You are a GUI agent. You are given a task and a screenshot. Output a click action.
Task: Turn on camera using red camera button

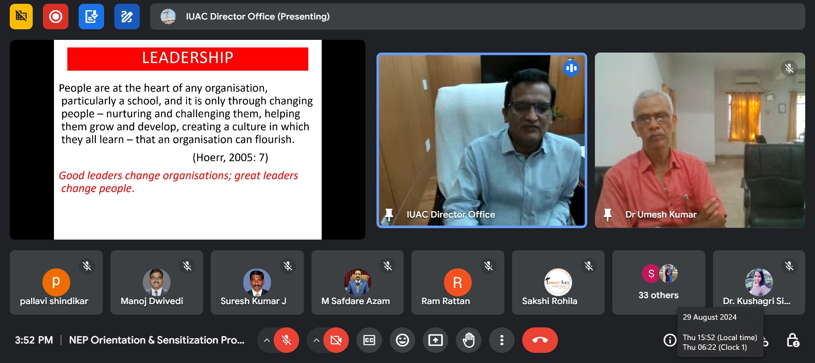(x=336, y=340)
